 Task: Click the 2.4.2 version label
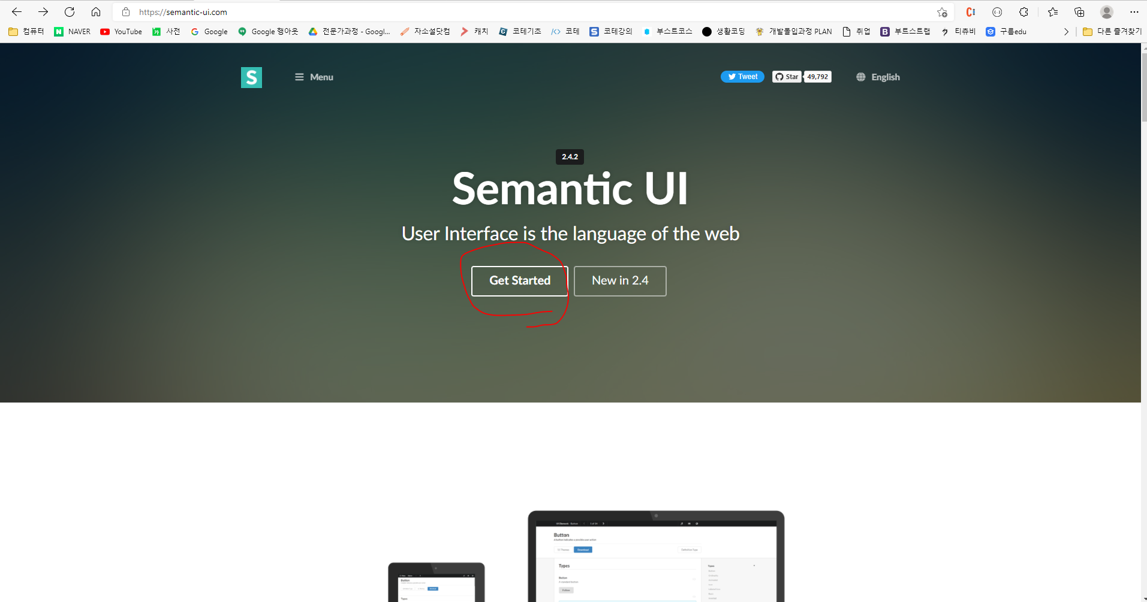click(x=570, y=157)
